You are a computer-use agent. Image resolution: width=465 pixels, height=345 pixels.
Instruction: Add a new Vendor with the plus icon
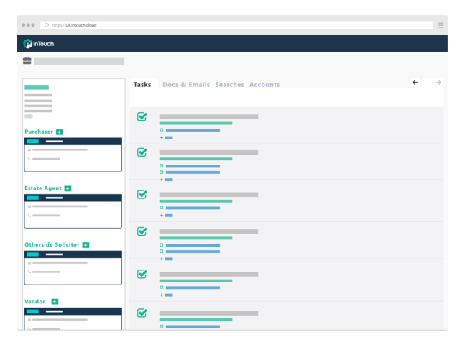coord(55,302)
